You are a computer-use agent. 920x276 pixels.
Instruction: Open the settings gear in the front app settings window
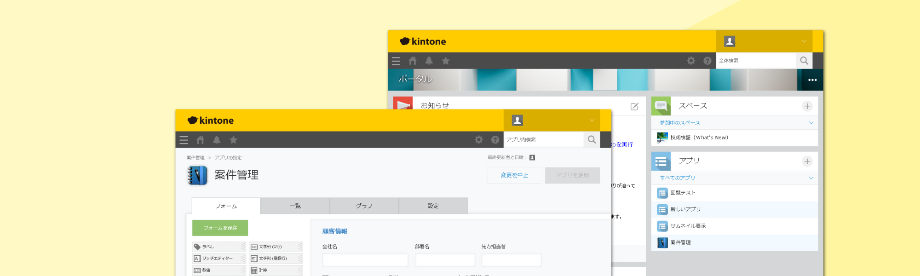coord(479,139)
